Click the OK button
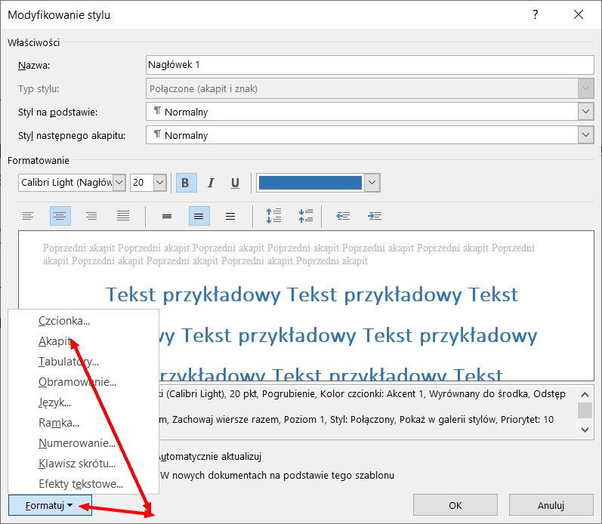The width and height of the screenshot is (602, 524). tap(455, 505)
